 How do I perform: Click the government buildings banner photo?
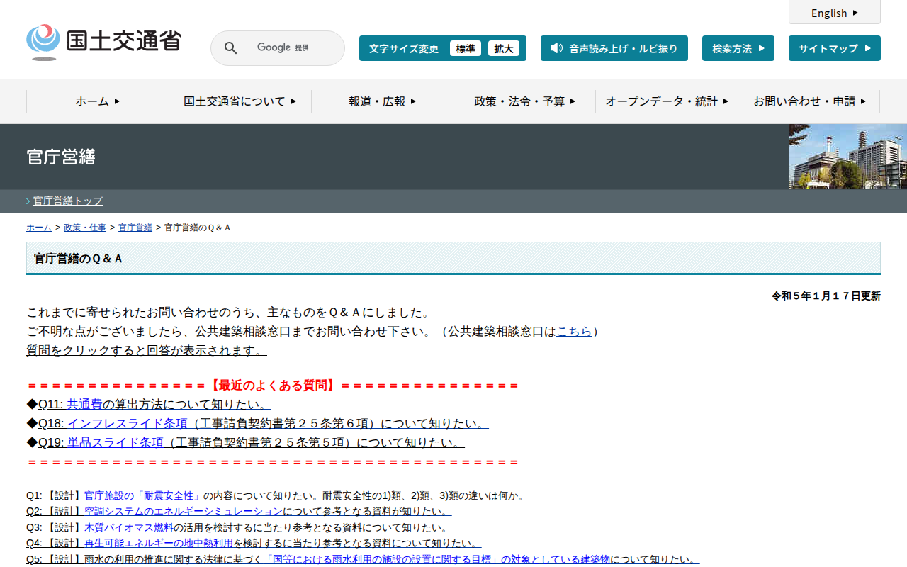point(847,157)
